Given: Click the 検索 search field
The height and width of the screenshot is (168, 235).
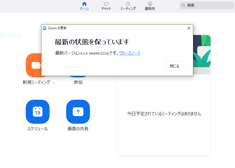Looking at the screenshot, I should pos(207,5).
